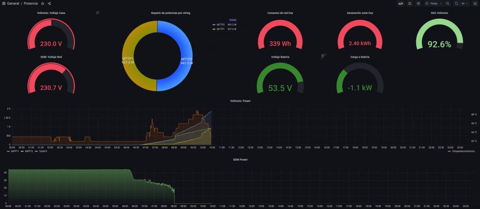Click the Potencia dashboard title

point(31,3)
